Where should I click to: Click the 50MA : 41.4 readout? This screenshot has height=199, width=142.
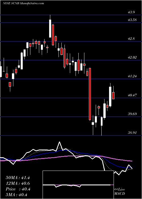point(18,178)
